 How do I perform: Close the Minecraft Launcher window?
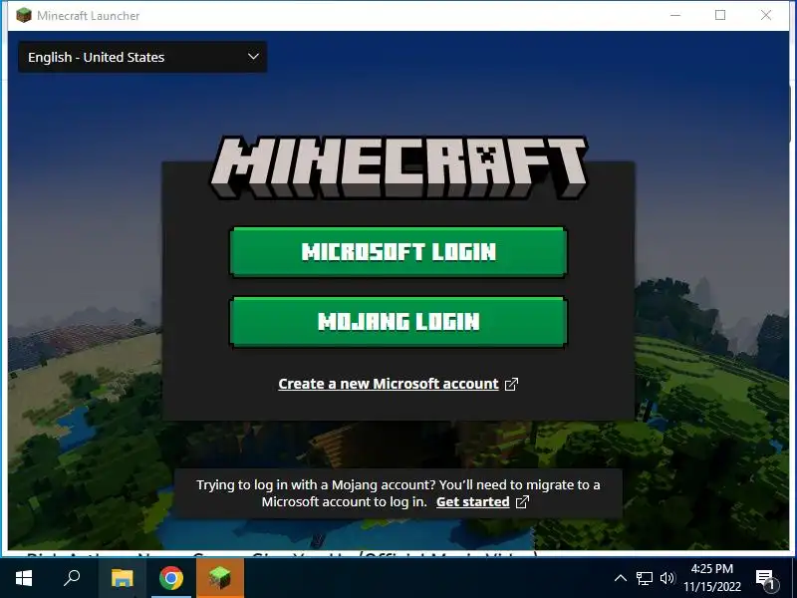coord(766,15)
